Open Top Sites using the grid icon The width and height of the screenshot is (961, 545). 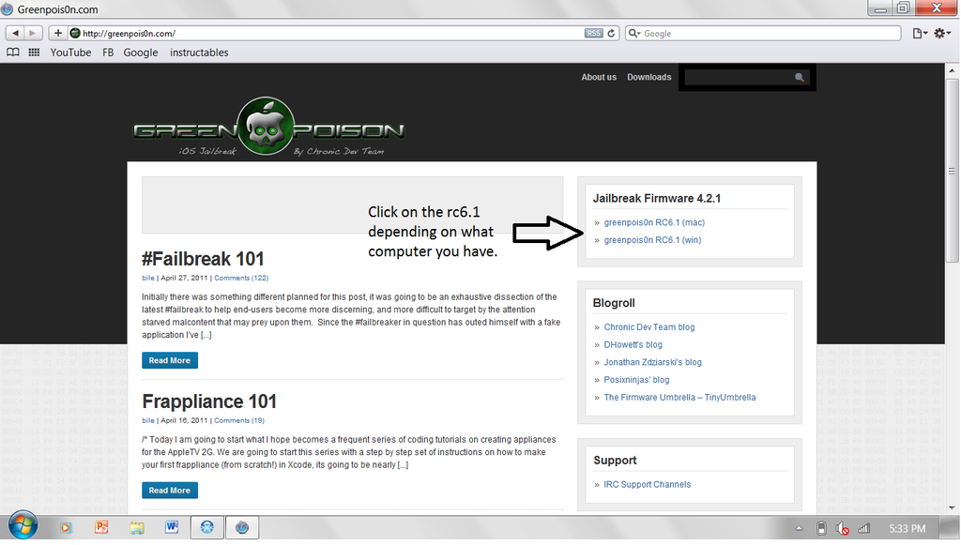tap(34, 53)
